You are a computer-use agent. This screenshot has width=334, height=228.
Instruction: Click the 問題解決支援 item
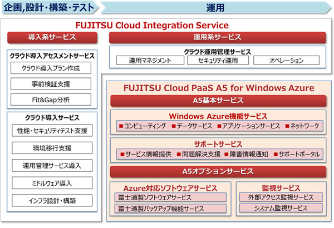click(x=199, y=154)
